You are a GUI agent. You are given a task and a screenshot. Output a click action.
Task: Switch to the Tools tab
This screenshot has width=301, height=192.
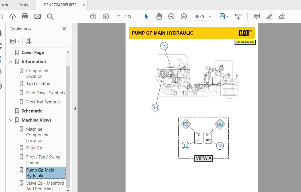pyautogui.click(x=23, y=5)
